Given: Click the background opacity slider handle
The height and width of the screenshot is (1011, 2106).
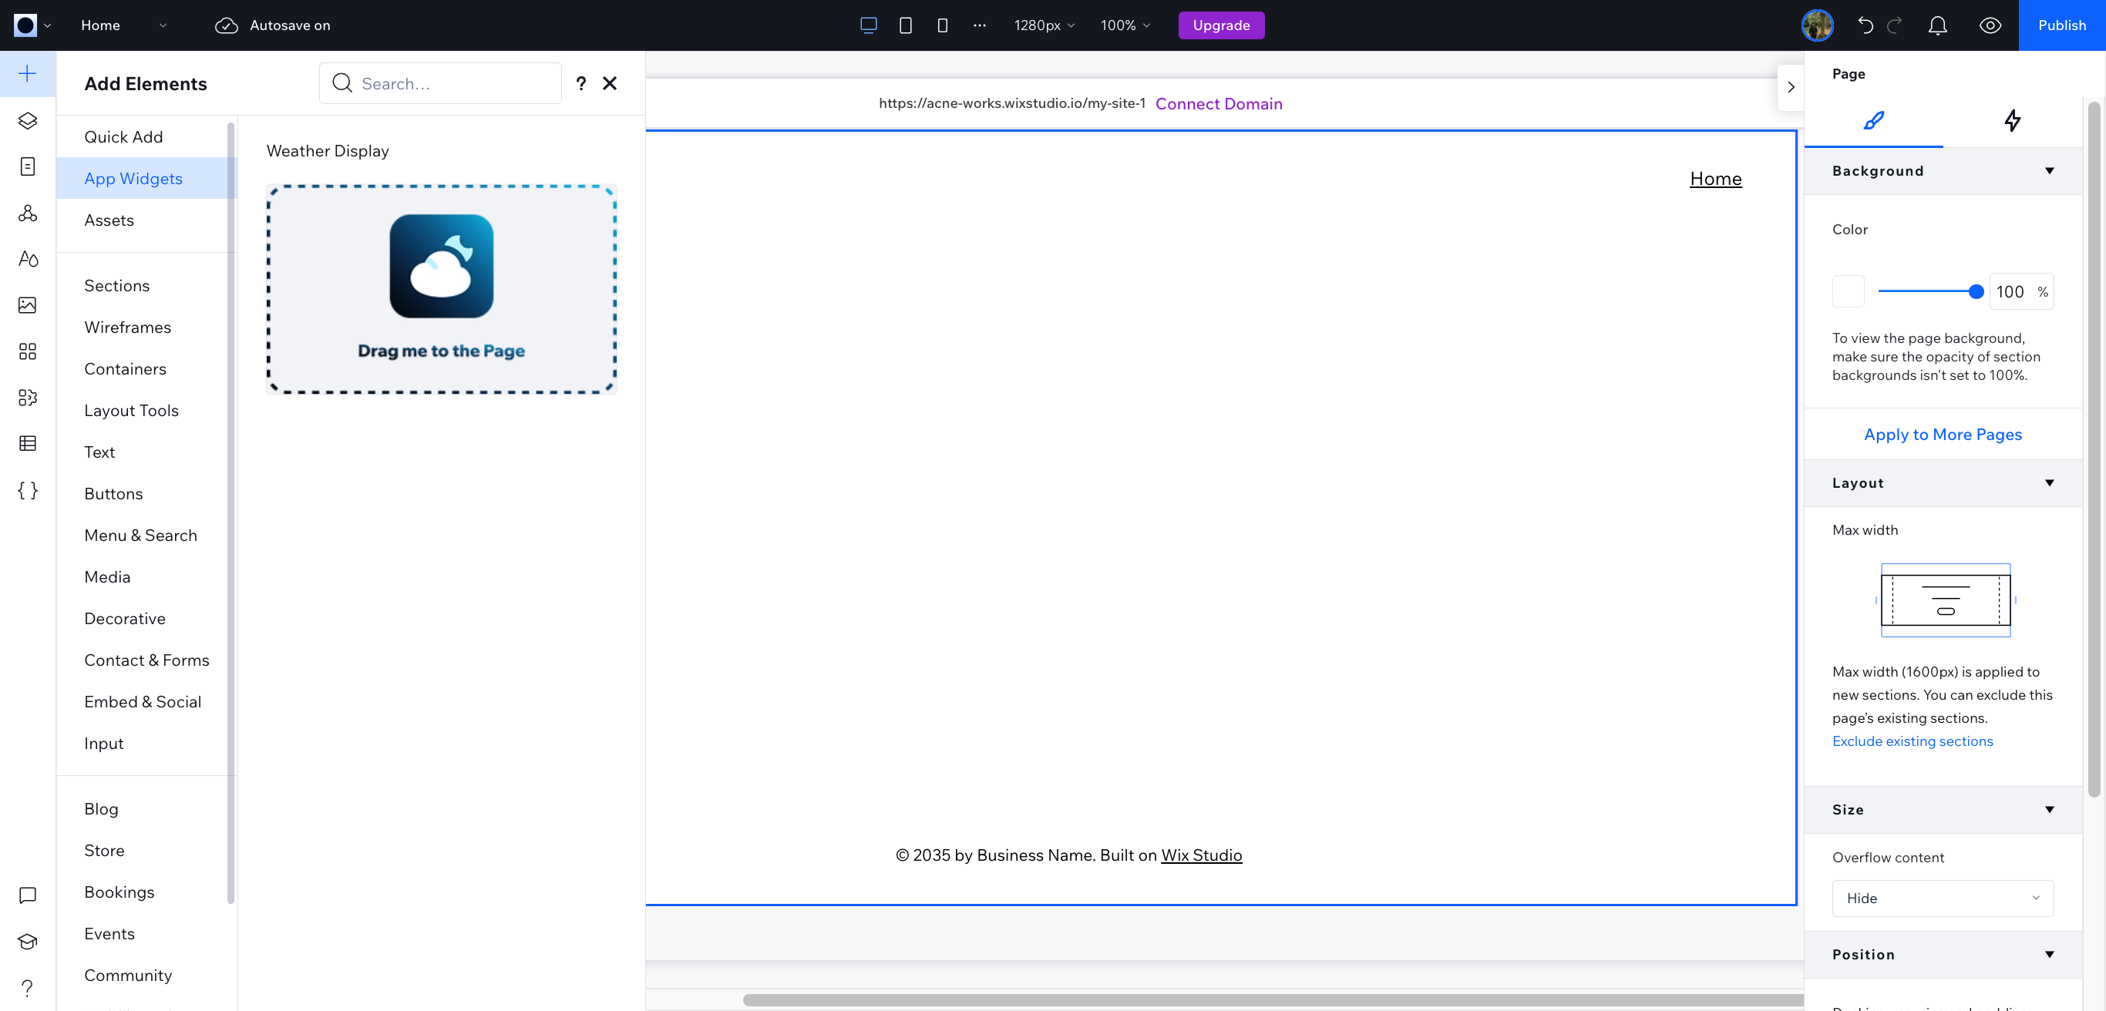Looking at the screenshot, I should pyautogui.click(x=1976, y=292).
